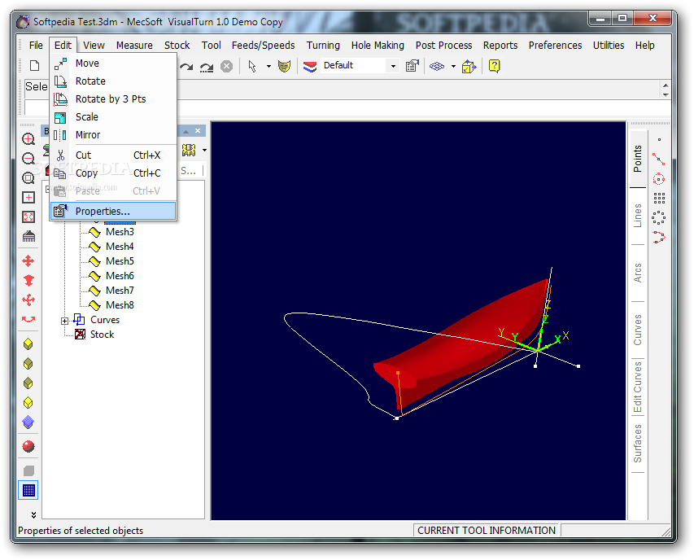The image size is (694, 560).
Task: Open layer properties icon beside Default dropdown
Action: pyautogui.click(x=412, y=67)
